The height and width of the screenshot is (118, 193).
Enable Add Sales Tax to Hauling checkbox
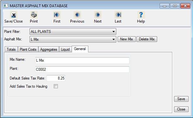pos(56,86)
